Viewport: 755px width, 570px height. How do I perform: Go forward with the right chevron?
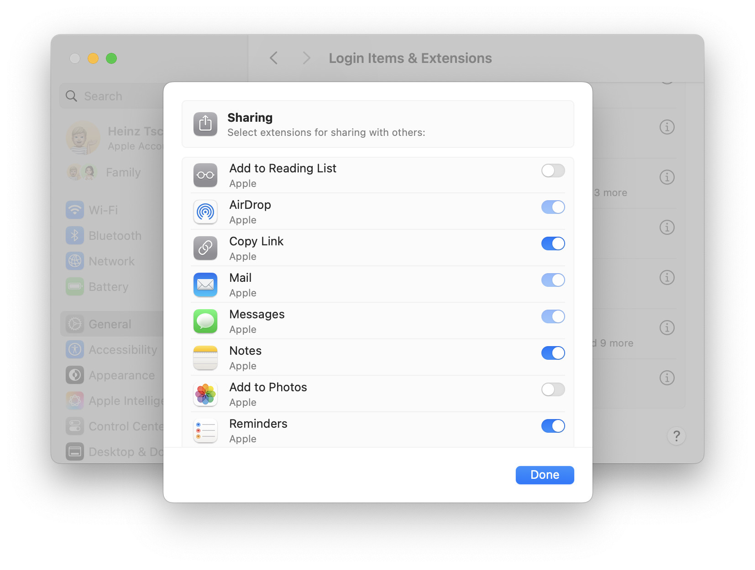306,58
